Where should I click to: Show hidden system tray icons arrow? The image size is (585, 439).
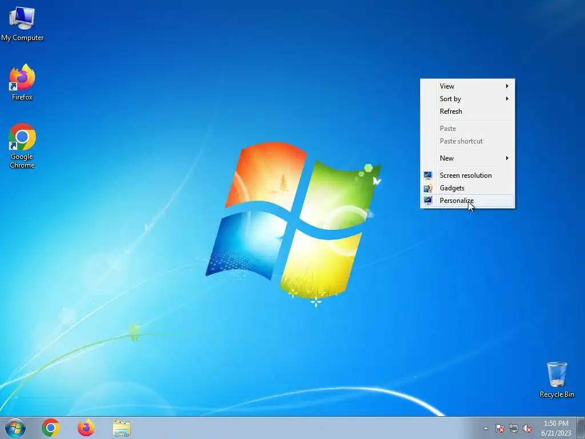486,428
